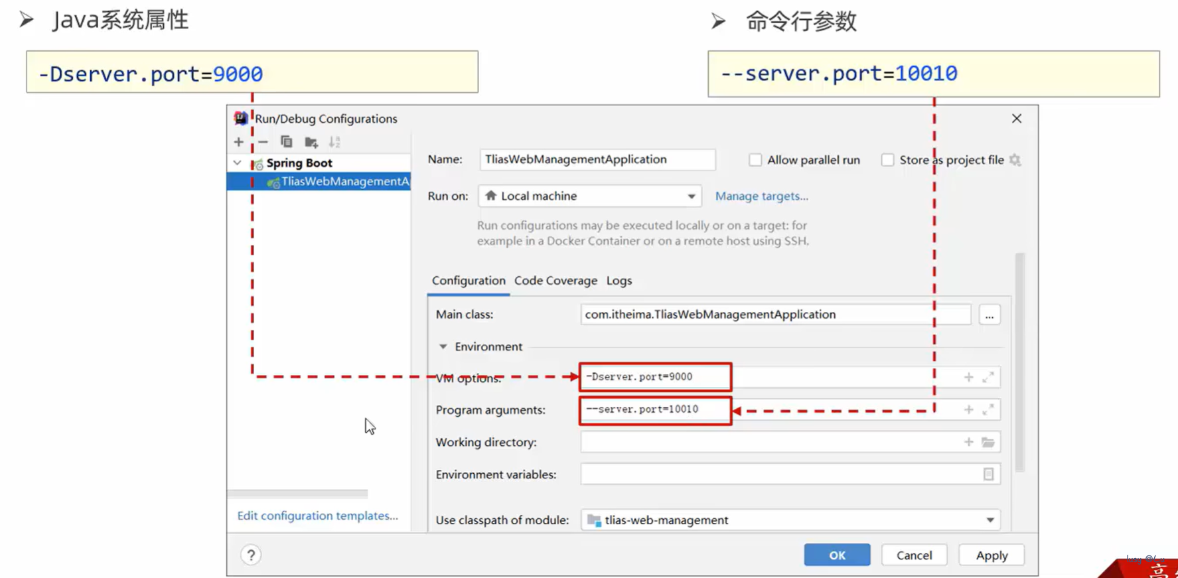Remove the selected configuration
The width and height of the screenshot is (1178, 578).
[x=263, y=142]
